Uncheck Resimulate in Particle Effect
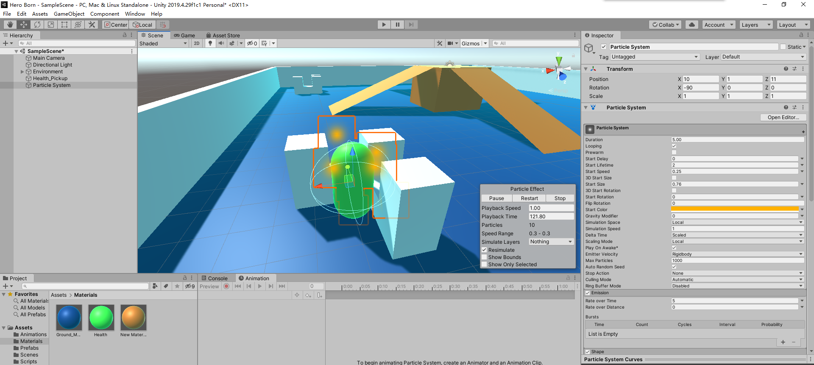814x365 pixels. click(484, 250)
